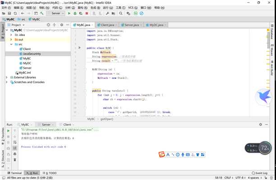This screenshot has height=180, width=276.
Task: Switch to the Server.java editor tab
Action: 131,25
